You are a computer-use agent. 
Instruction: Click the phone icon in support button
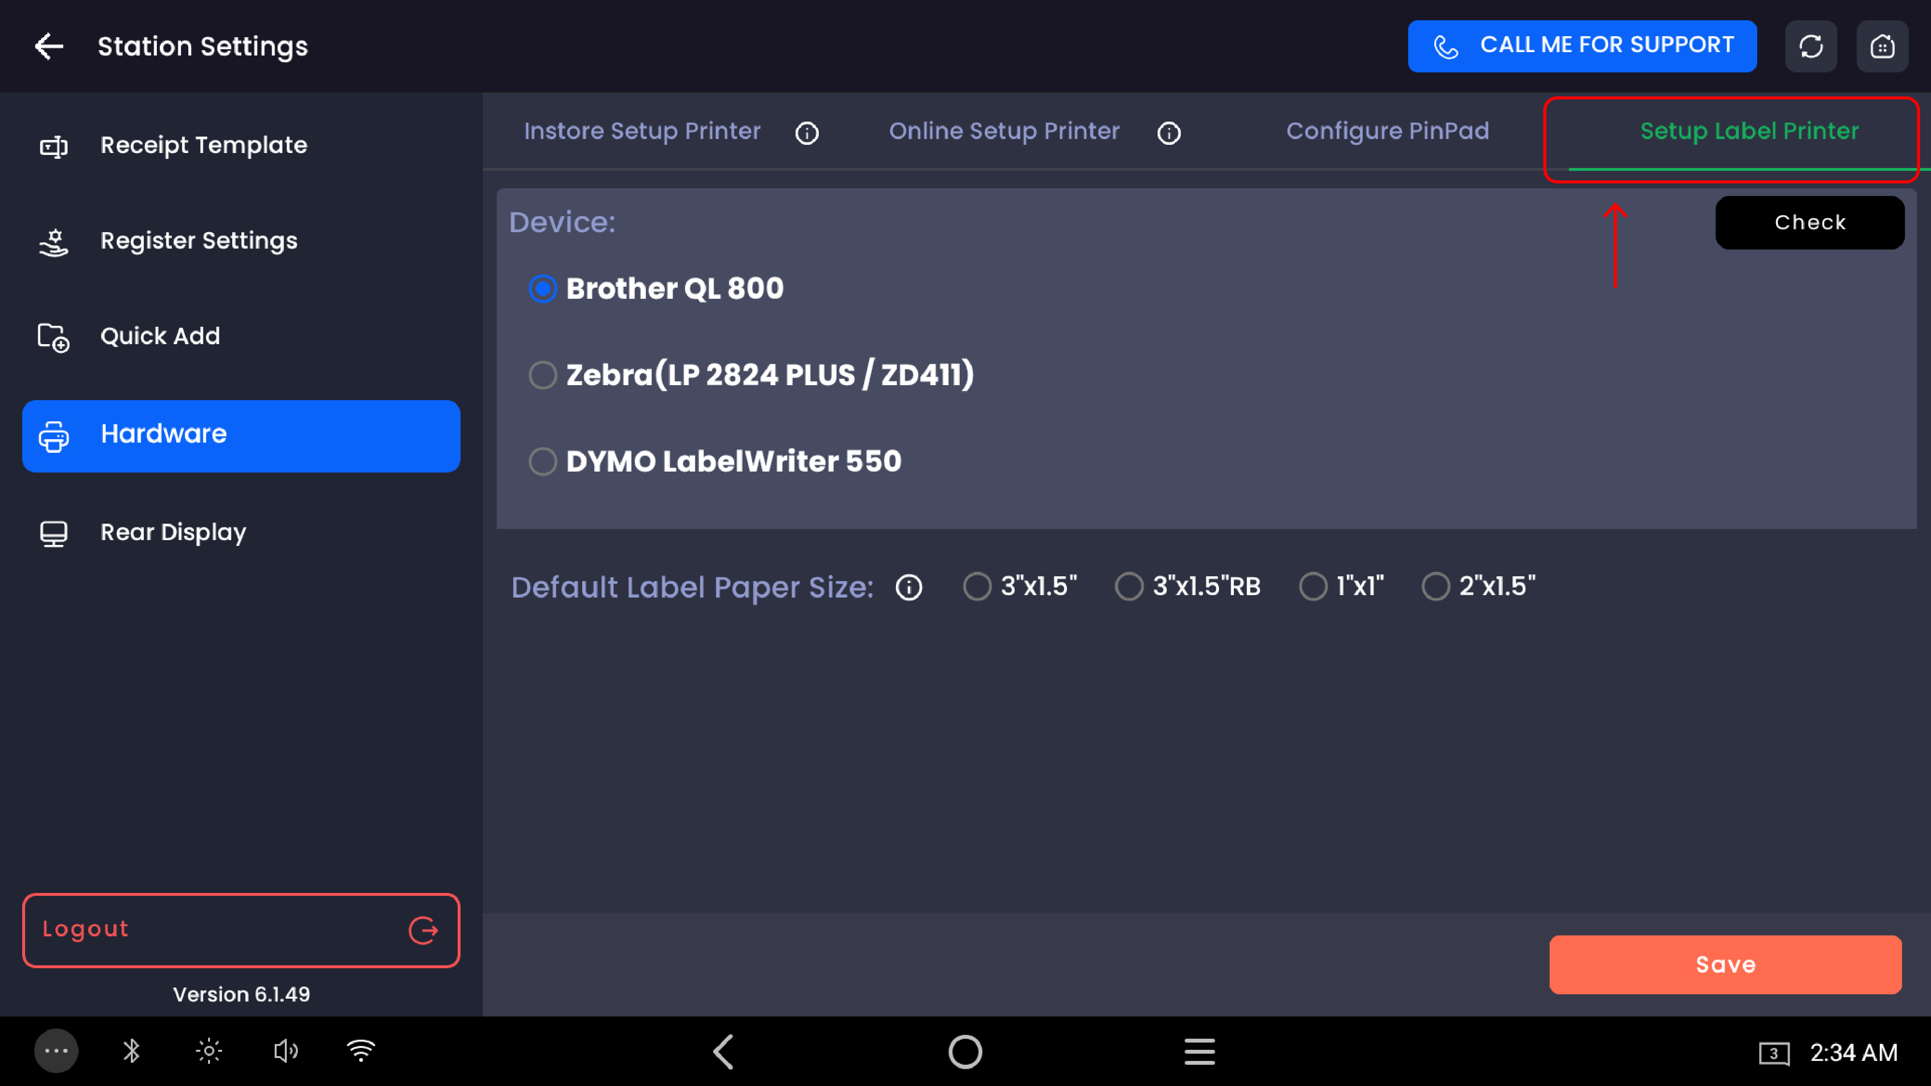(1445, 46)
